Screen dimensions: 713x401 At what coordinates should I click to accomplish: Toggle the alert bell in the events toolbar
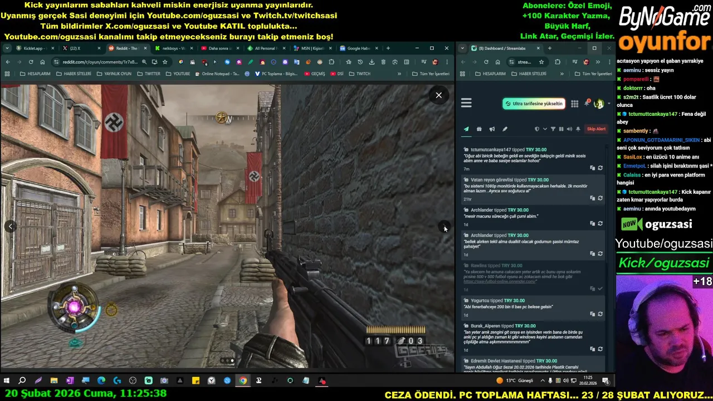pyautogui.click(x=578, y=129)
